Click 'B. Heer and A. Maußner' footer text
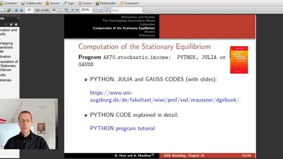The image size is (283, 159). click(x=134, y=155)
